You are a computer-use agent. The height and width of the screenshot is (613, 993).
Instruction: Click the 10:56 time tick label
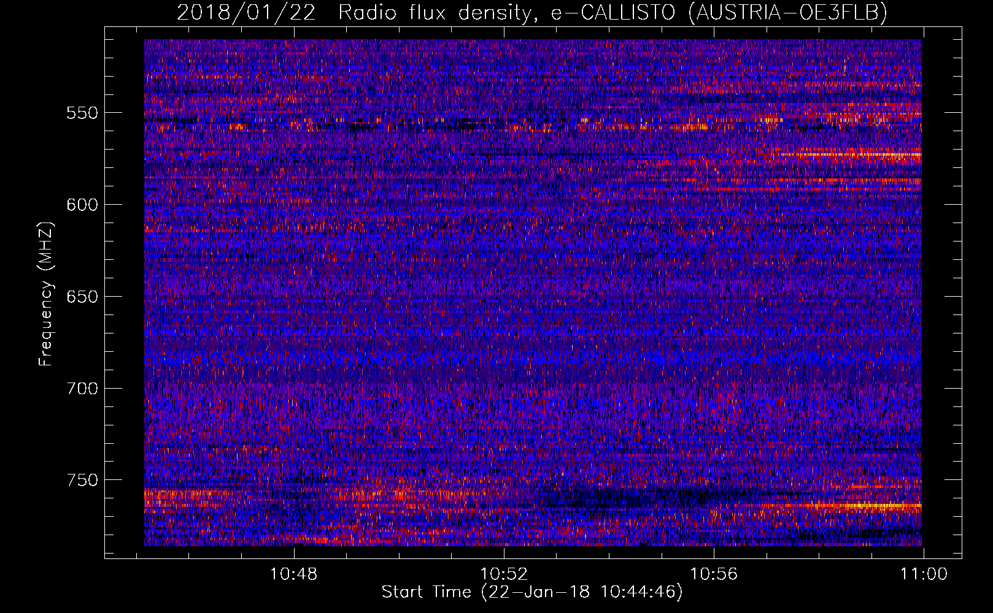click(x=714, y=574)
